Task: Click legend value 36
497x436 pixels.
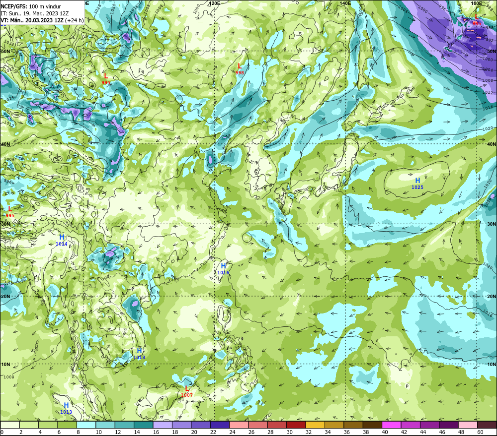Action: [x=347, y=432]
